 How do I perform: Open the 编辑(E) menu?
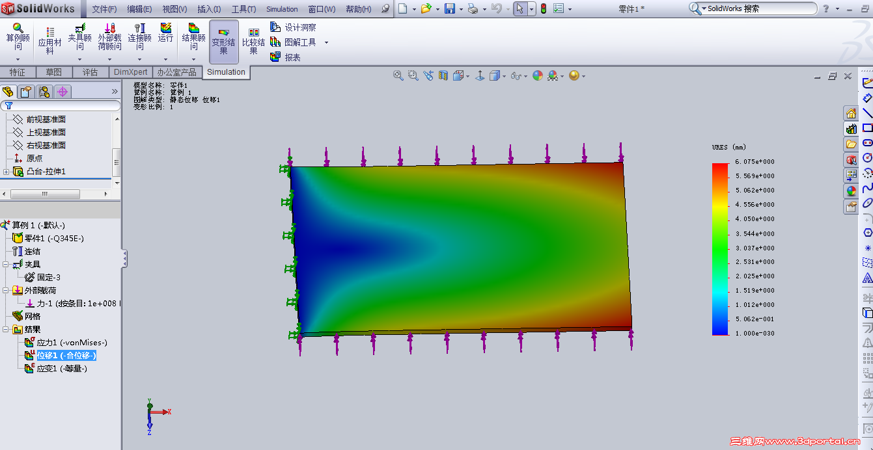click(x=139, y=9)
